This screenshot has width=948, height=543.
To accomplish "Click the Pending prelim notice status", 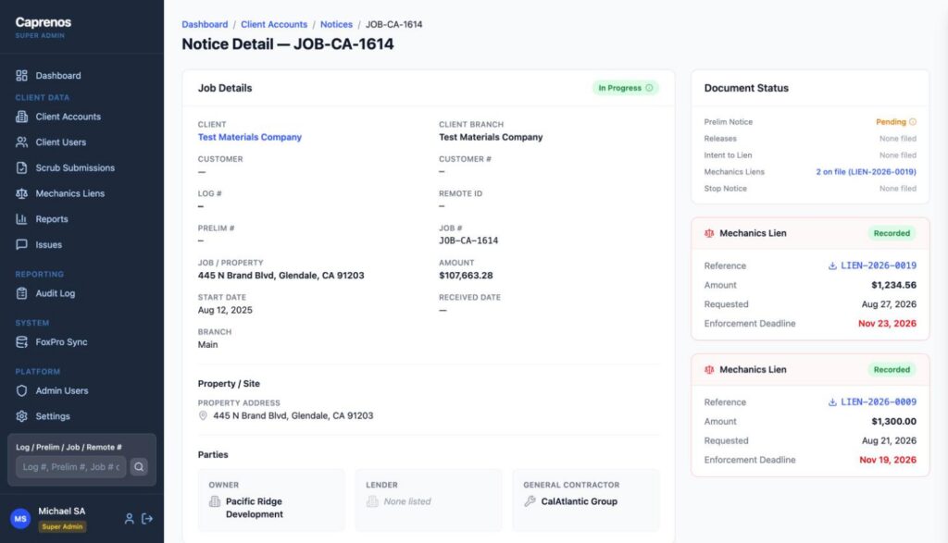I will [x=892, y=121].
